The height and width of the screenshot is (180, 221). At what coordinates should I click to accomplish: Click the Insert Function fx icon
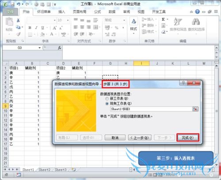click(60, 48)
